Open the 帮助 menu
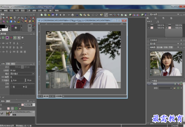Image resolution: width=185 pixels, height=127 pixels. 57,11
